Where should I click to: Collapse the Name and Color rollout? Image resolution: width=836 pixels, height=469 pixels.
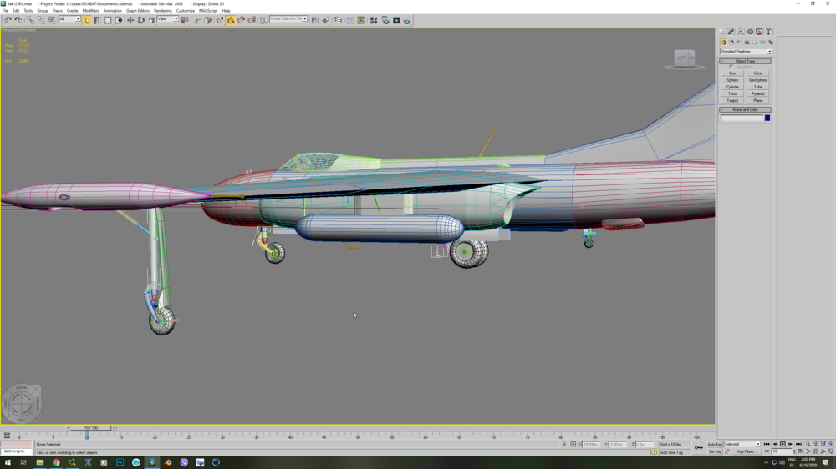coord(745,109)
